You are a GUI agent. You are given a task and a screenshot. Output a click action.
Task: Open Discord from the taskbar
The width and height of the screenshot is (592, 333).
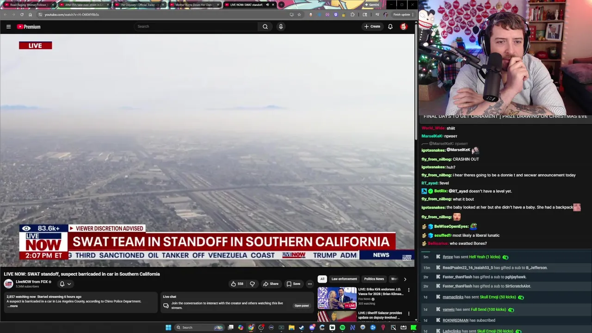312,327
